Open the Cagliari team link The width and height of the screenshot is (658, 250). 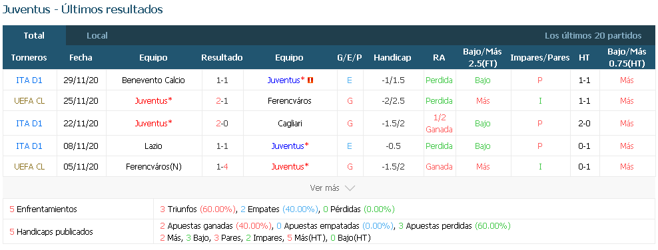coord(289,124)
